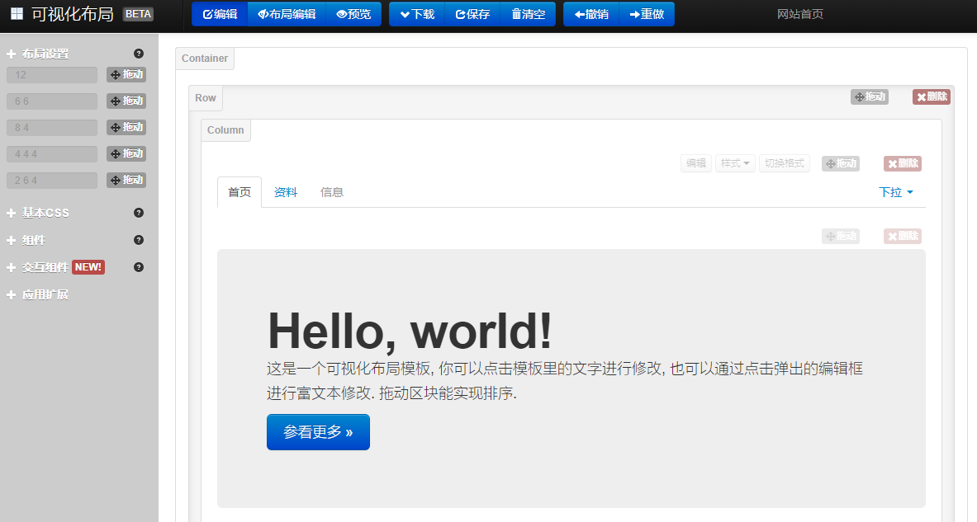Click the 拖动 handle for the 12 layout
The height and width of the screenshot is (522, 977).
click(x=126, y=74)
